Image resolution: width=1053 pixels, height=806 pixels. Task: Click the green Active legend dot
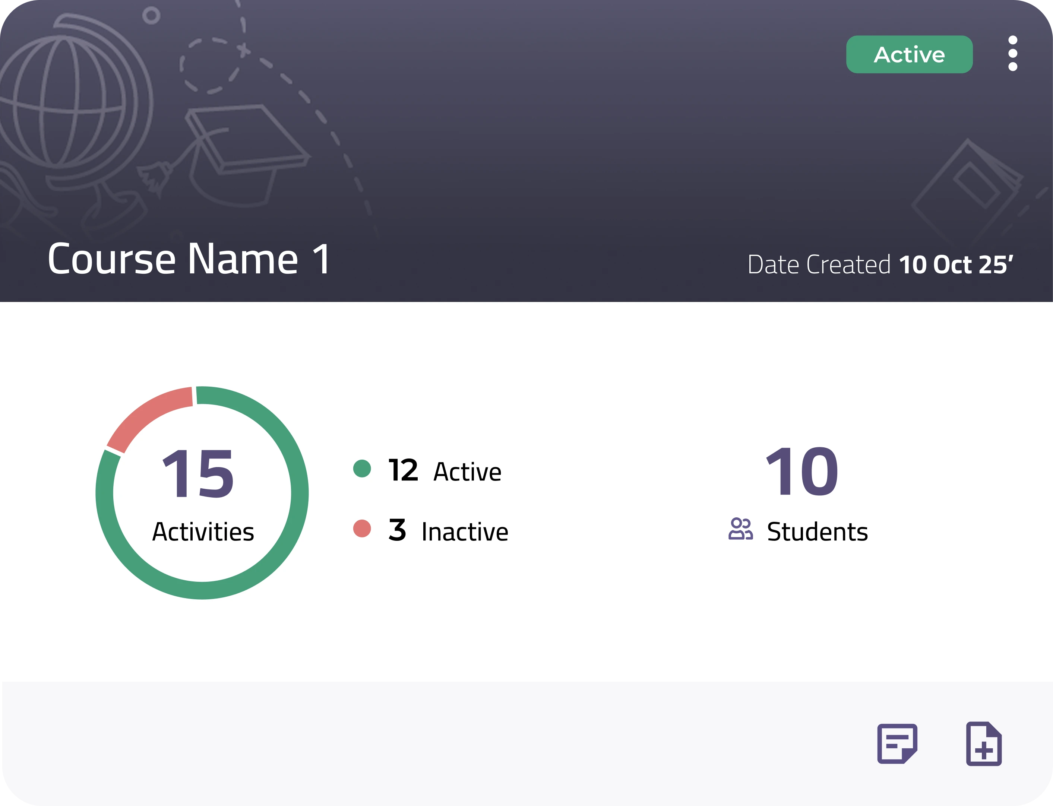tap(362, 468)
